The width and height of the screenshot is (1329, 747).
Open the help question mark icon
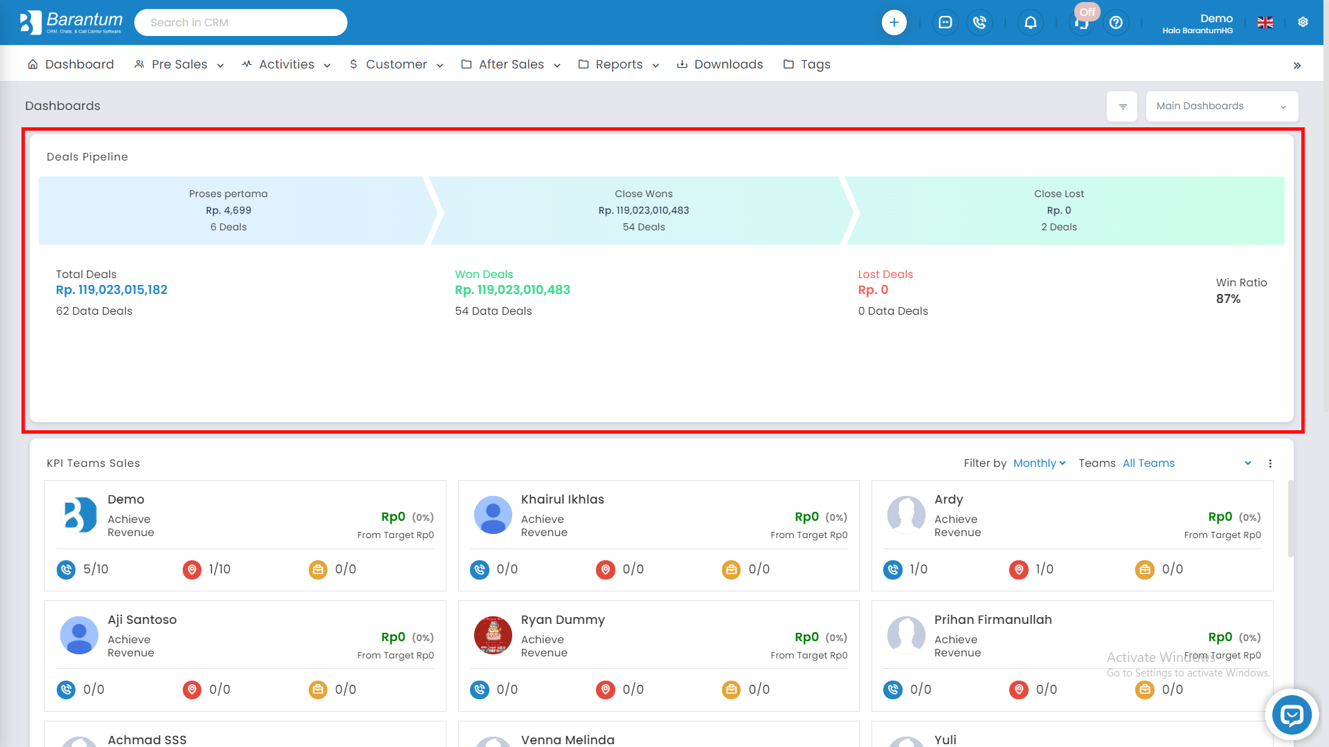click(x=1116, y=23)
